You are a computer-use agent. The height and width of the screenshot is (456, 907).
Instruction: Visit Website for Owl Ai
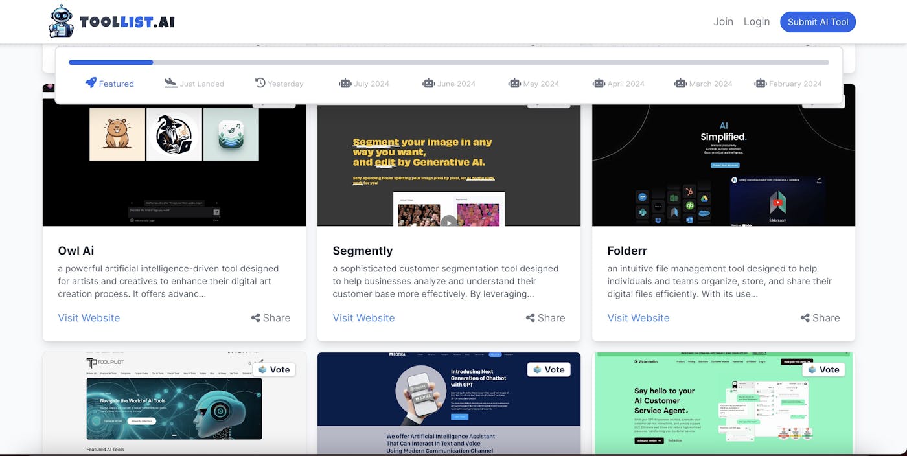point(88,317)
